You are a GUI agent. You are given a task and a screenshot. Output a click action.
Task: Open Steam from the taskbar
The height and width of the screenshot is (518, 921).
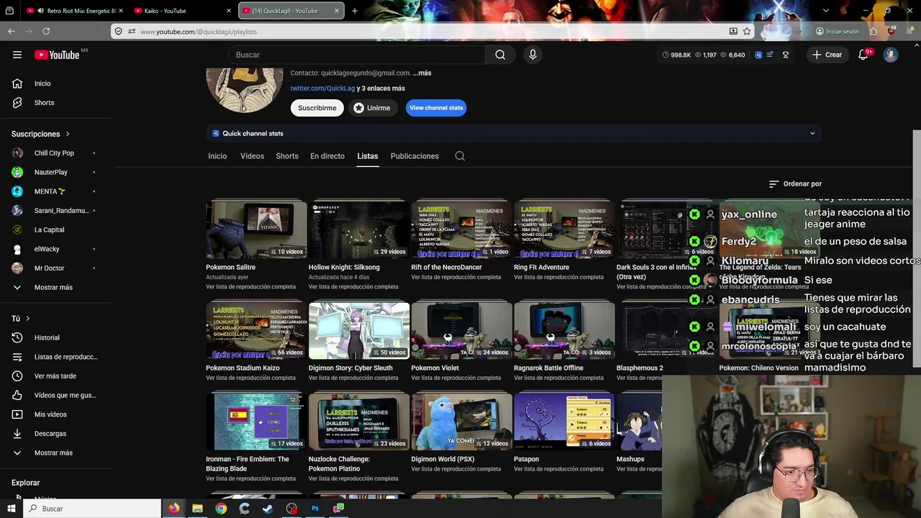coord(268,509)
